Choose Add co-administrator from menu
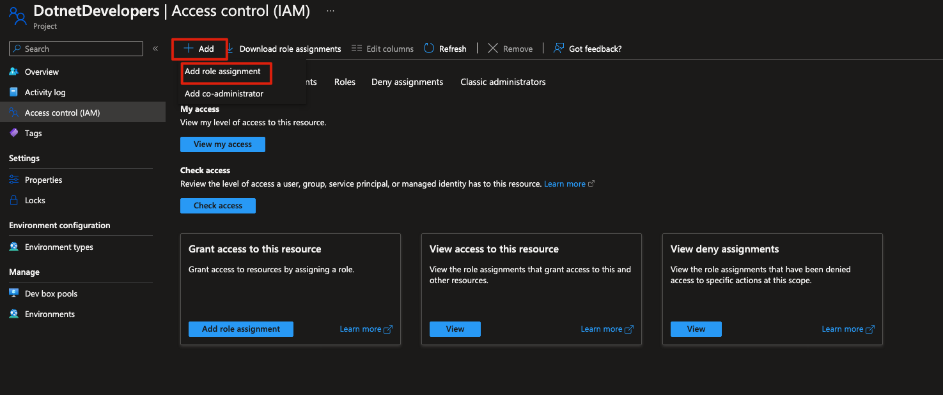 click(x=224, y=93)
